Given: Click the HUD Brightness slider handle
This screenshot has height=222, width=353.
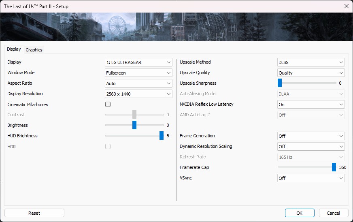Looking at the screenshot, I should (x=162, y=136).
